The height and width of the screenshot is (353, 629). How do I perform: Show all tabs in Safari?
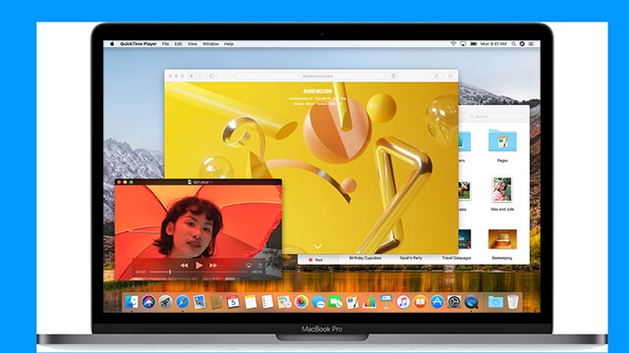click(x=450, y=76)
